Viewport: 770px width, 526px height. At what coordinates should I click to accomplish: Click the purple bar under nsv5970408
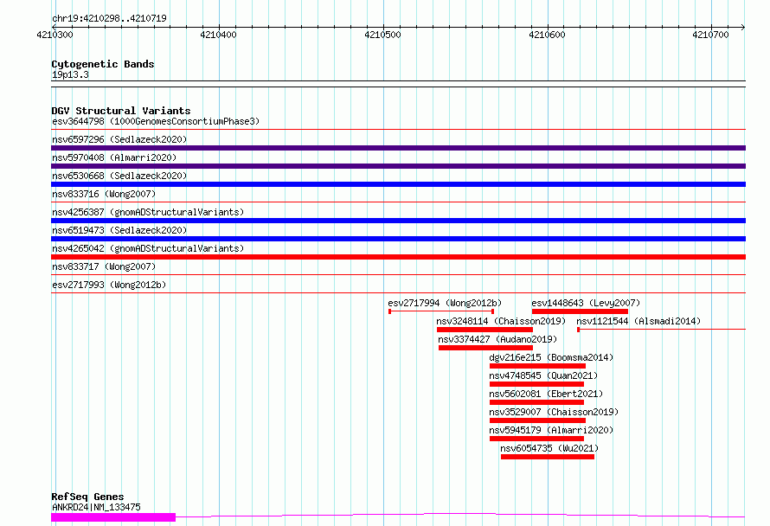coord(398,166)
